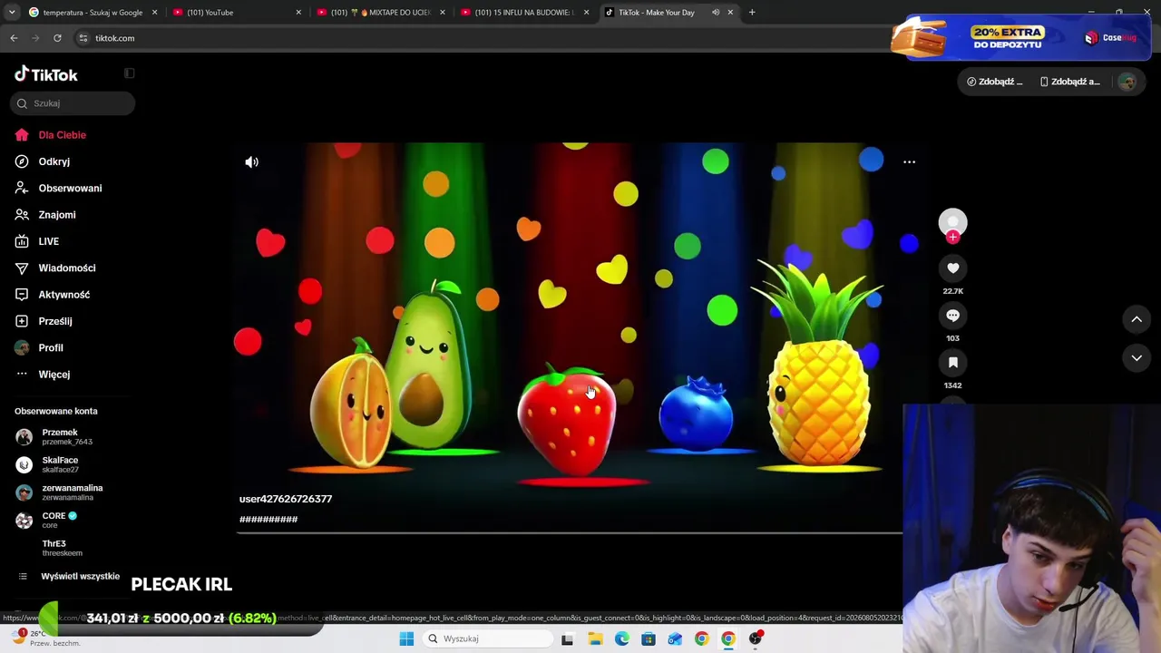Seek on the video progress bar
The width and height of the screenshot is (1161, 653).
pyautogui.click(x=570, y=532)
